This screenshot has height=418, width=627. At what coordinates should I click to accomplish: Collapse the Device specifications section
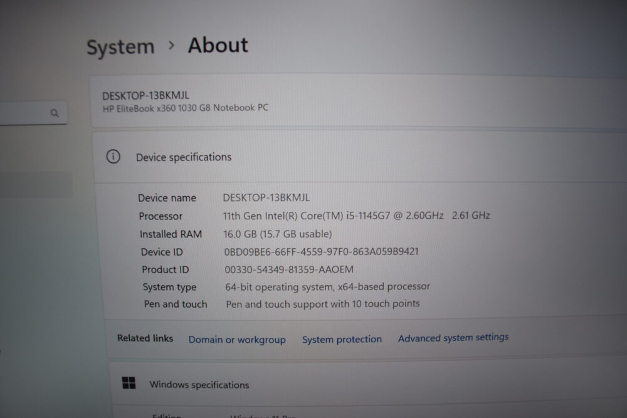(360, 157)
